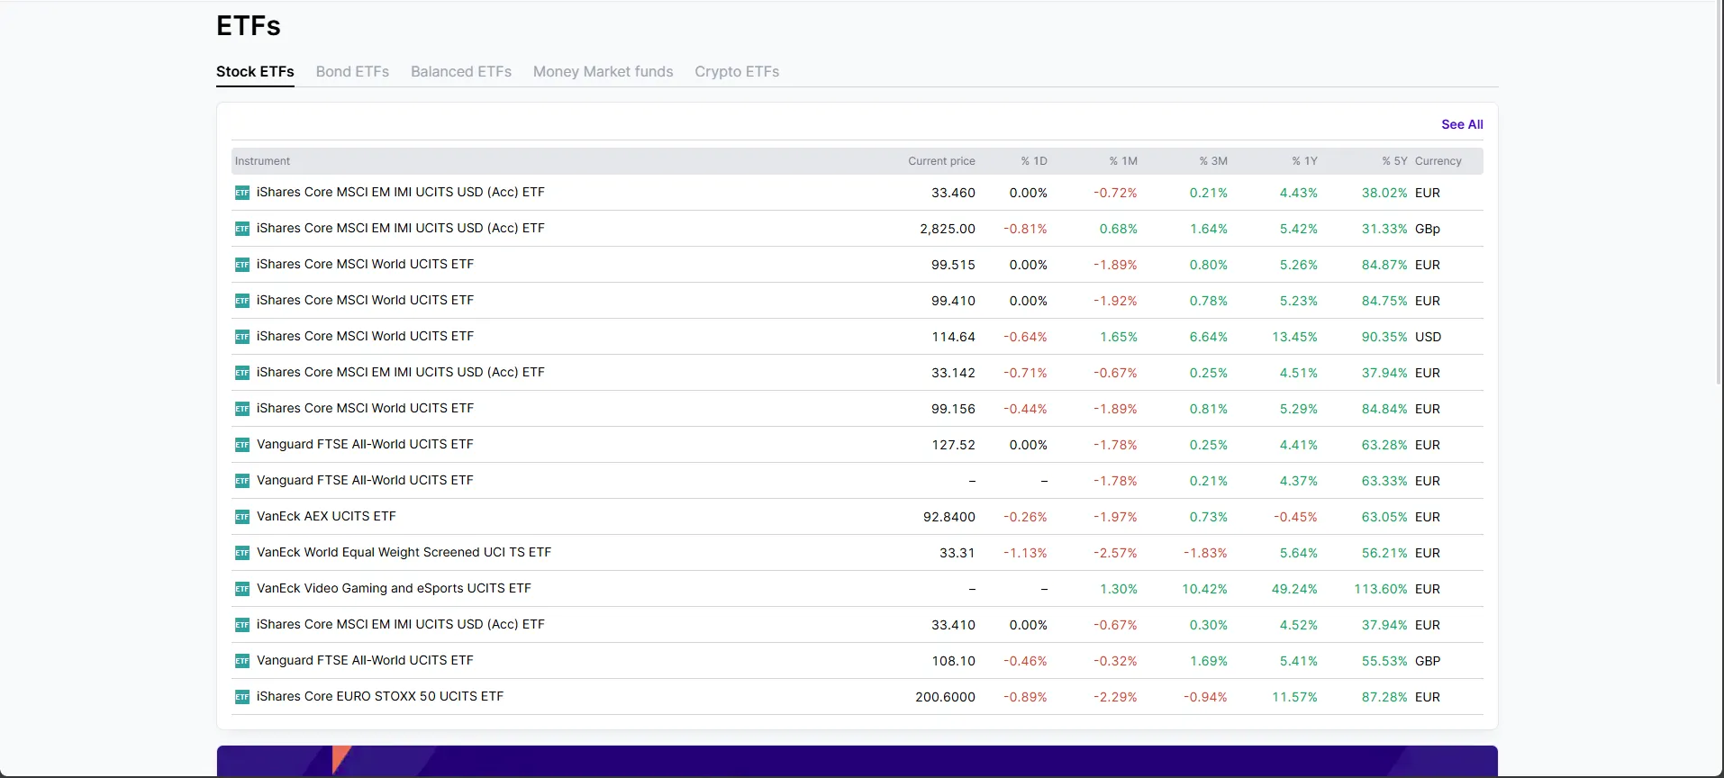Click the % 5Y column header

(x=1394, y=161)
